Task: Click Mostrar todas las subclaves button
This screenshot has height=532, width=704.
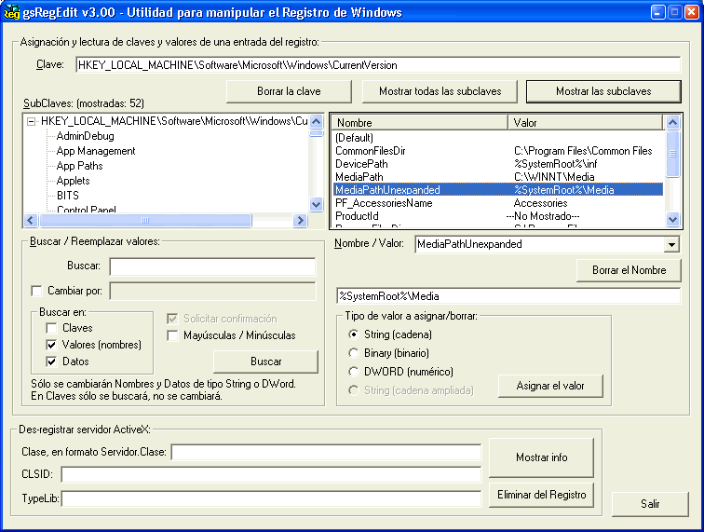Action: point(440,91)
